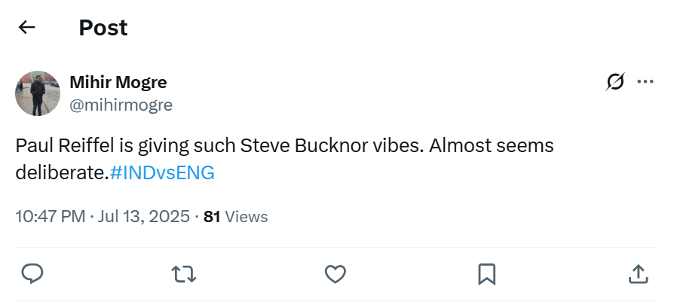Click the Mihir Mogre display name
The width and height of the screenshot is (674, 308).
click(x=118, y=82)
